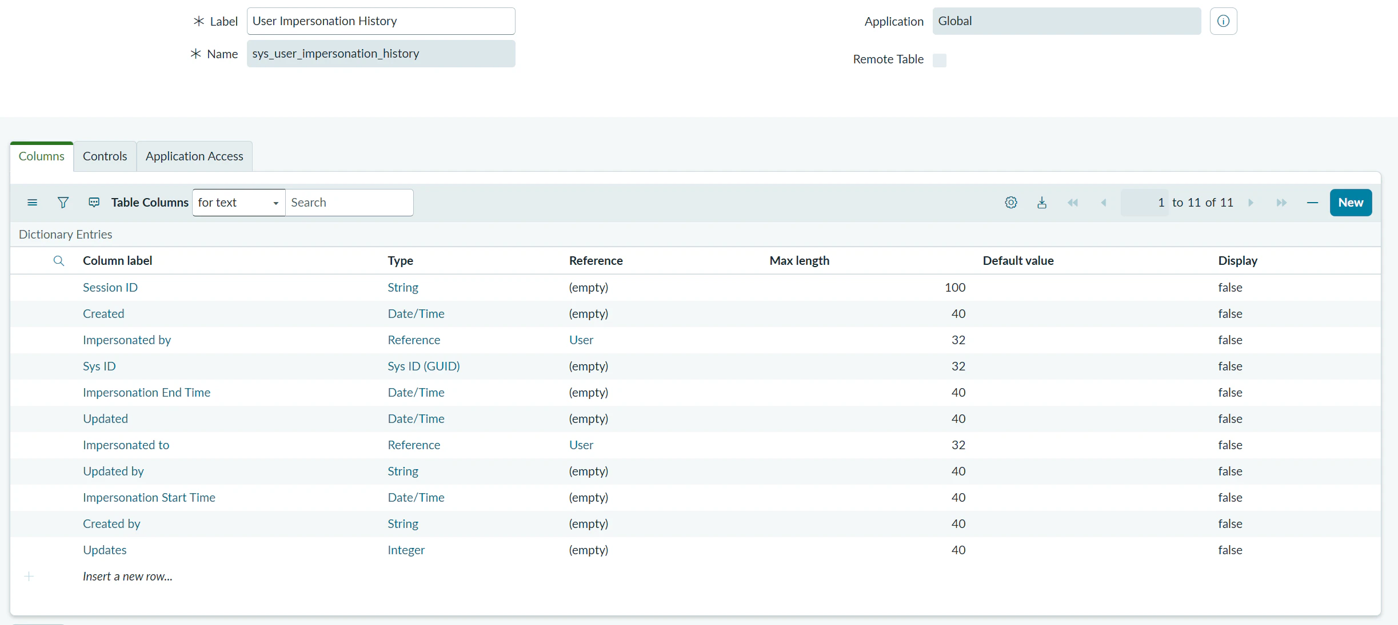
Task: Click the Label input field
Action: (x=381, y=21)
